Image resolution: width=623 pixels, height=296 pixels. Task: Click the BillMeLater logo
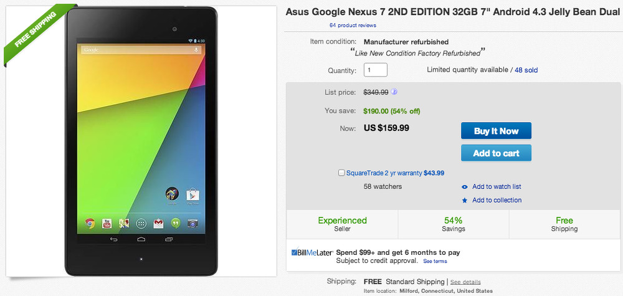(x=311, y=252)
